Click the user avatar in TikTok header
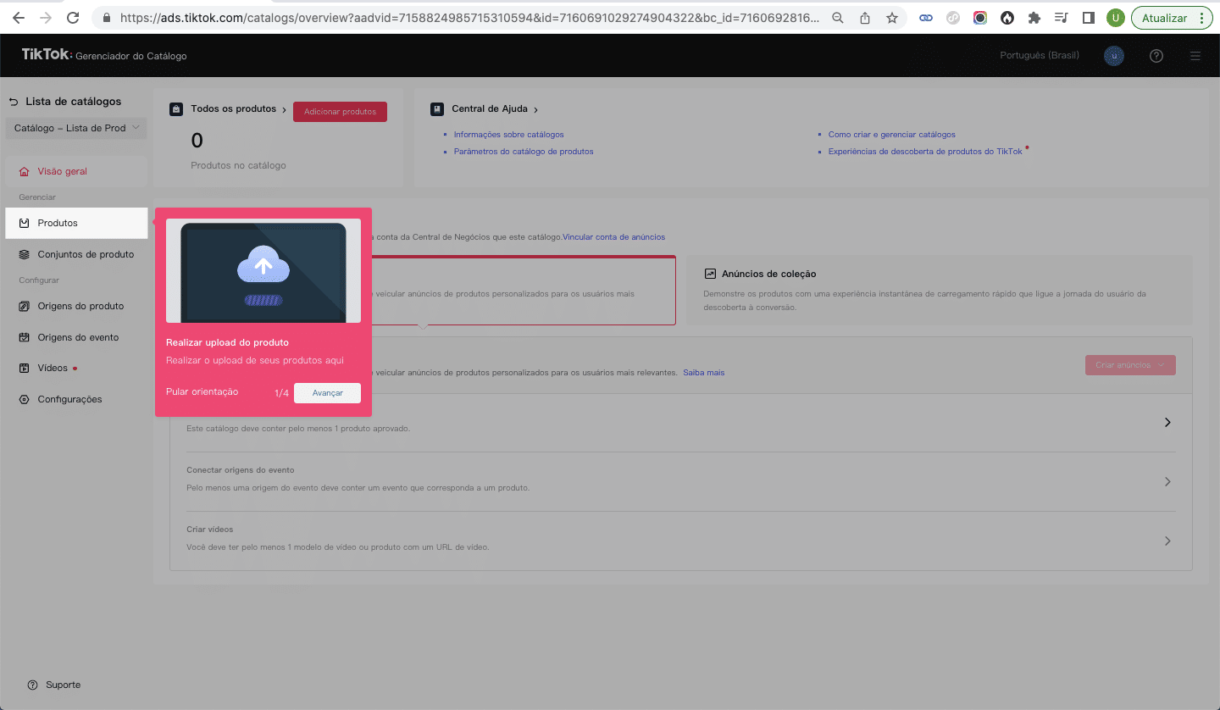Viewport: 1220px width, 710px height. (x=1114, y=56)
